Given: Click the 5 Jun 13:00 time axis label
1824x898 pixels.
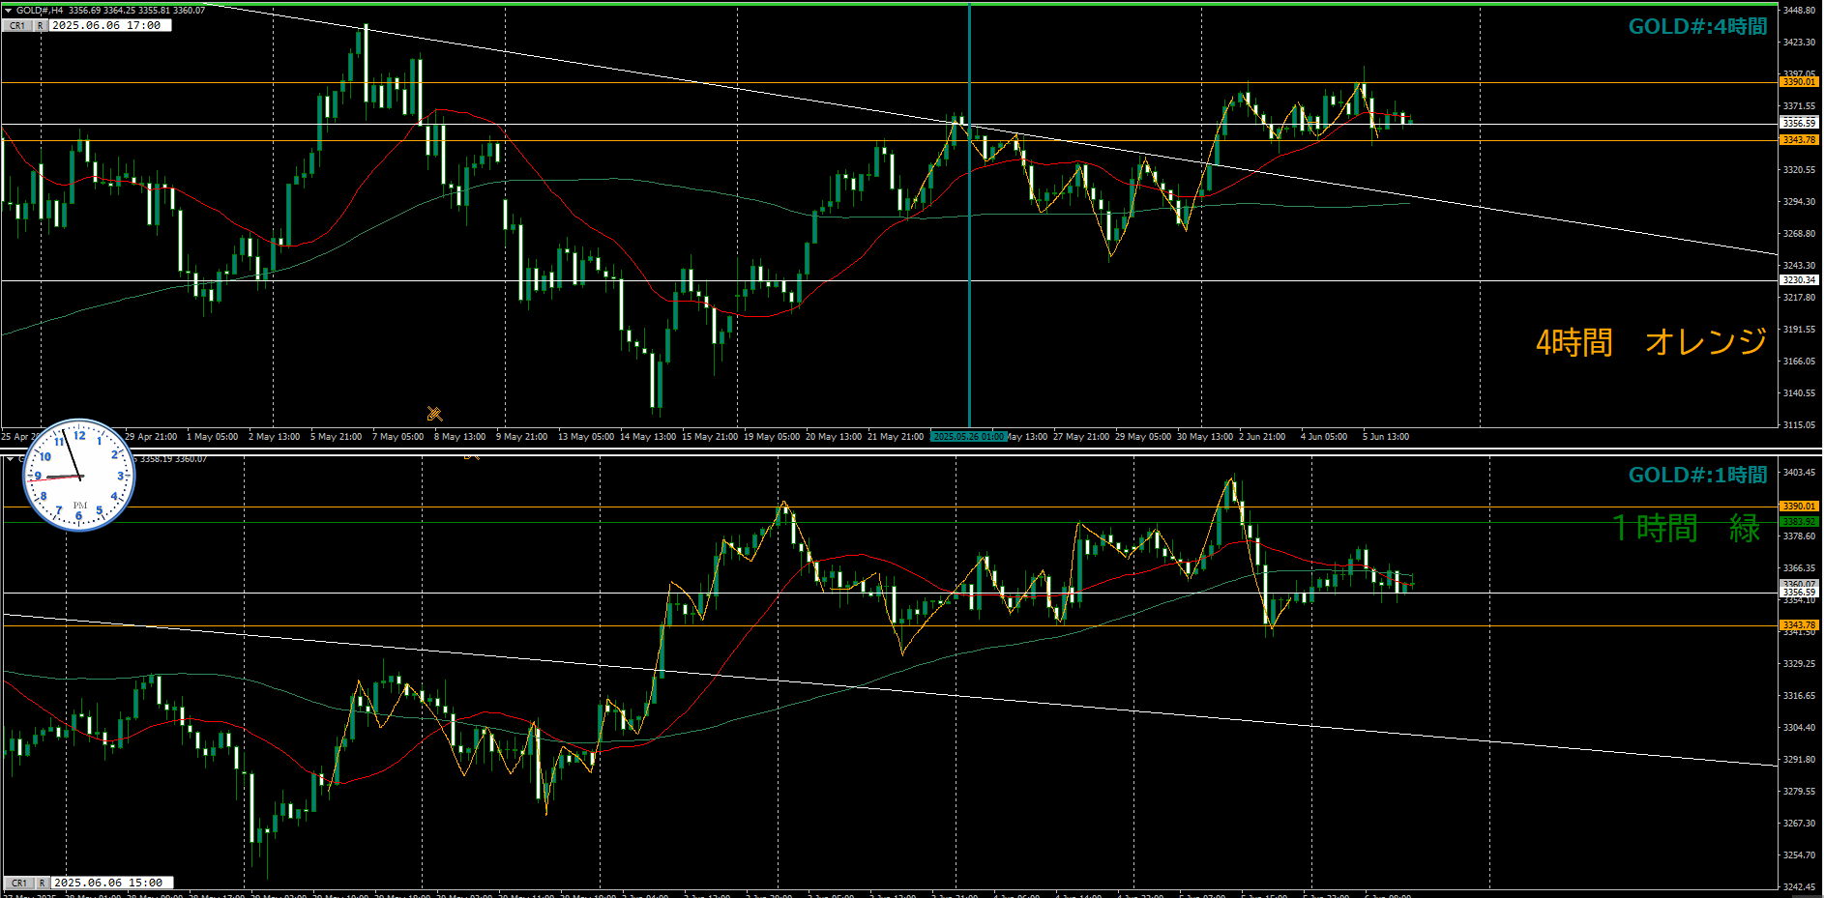Looking at the screenshot, I should [1386, 437].
